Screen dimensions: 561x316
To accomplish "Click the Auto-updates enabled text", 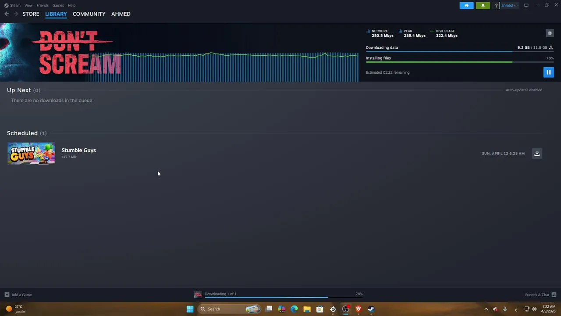I will click(524, 90).
